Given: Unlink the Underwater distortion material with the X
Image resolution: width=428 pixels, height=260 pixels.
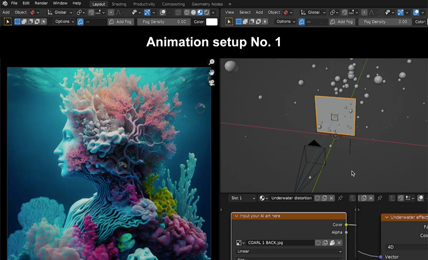Looking at the screenshot, I should (331, 198).
